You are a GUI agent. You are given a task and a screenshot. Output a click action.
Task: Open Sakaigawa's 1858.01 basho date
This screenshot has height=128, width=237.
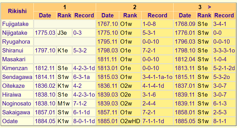click(x=185, y=113)
